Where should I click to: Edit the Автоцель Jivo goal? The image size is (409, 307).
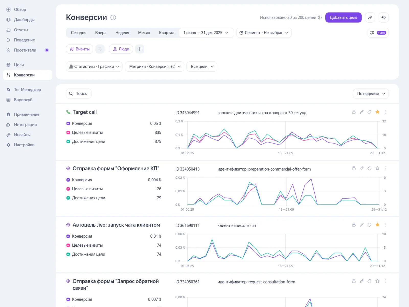362,225
